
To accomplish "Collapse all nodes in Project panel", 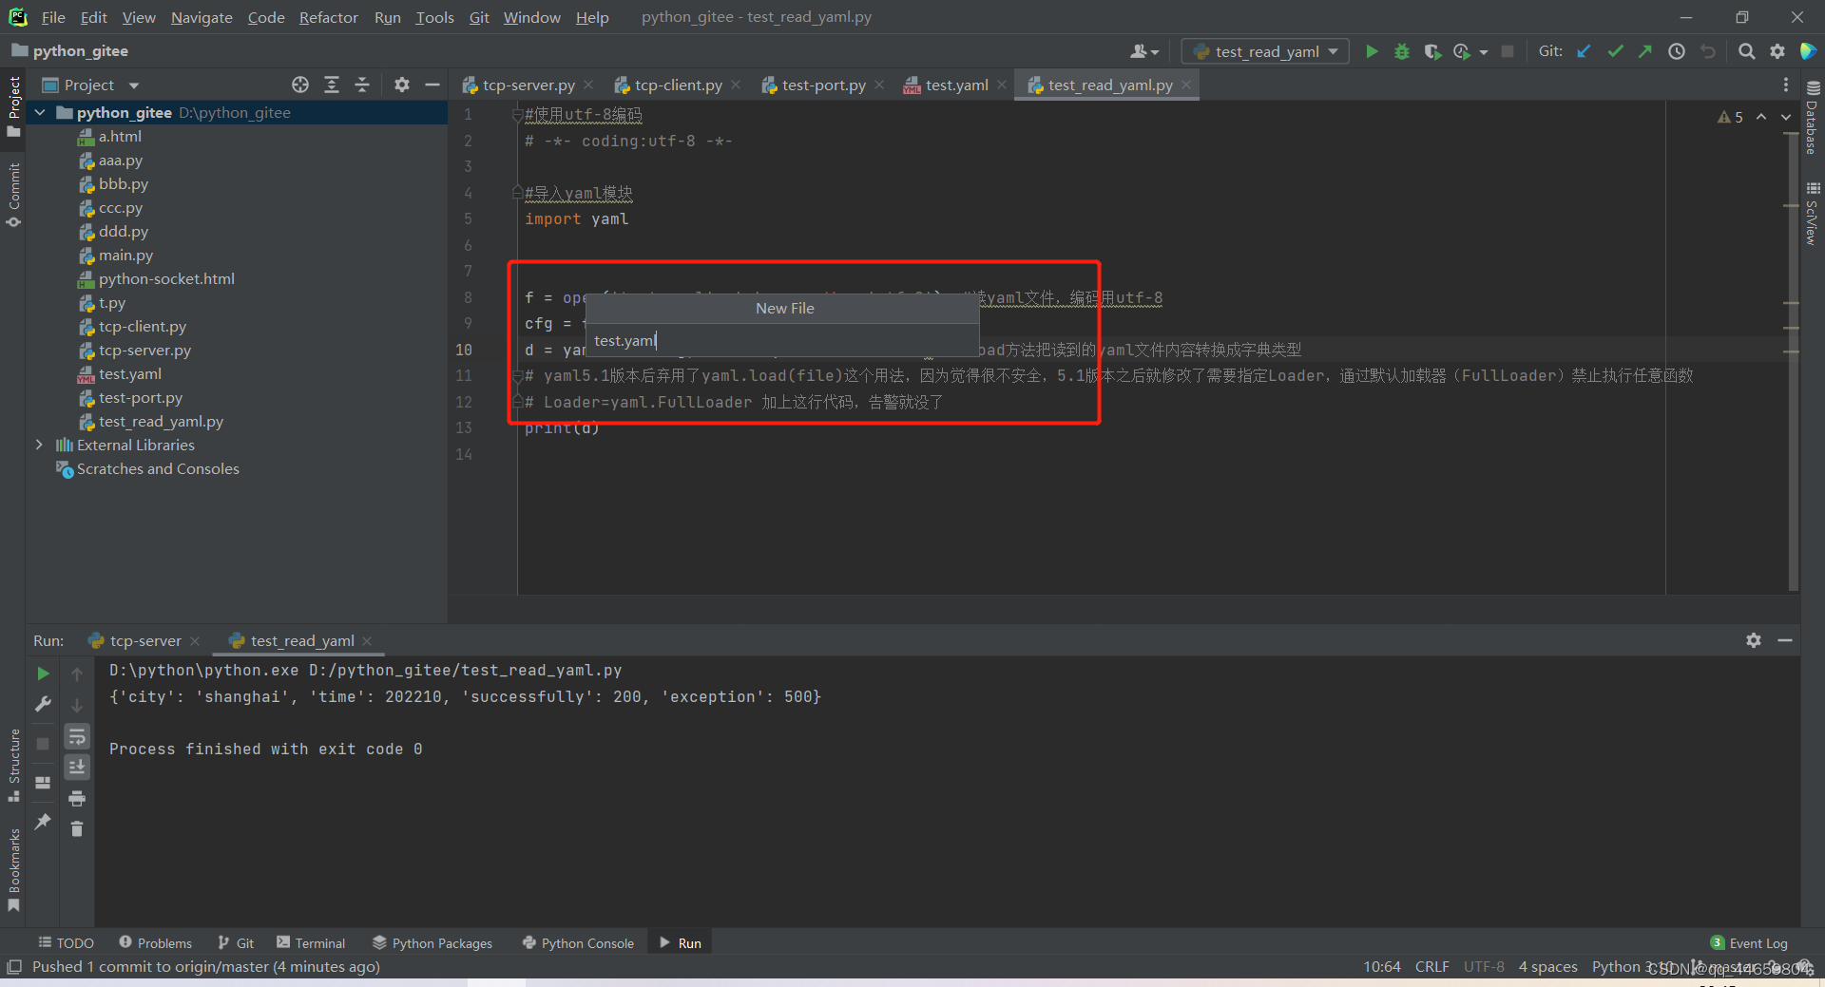I will point(362,85).
